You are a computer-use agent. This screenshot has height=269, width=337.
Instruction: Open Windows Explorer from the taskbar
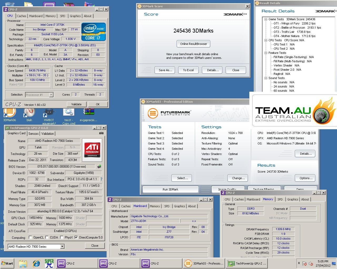(x=23, y=263)
